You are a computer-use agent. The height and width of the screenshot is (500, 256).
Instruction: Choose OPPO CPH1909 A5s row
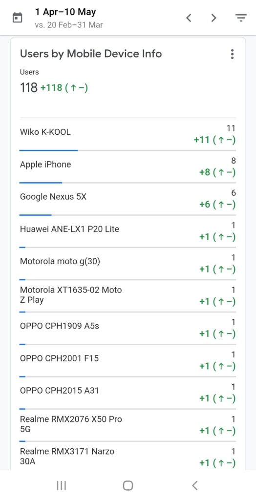point(128,329)
